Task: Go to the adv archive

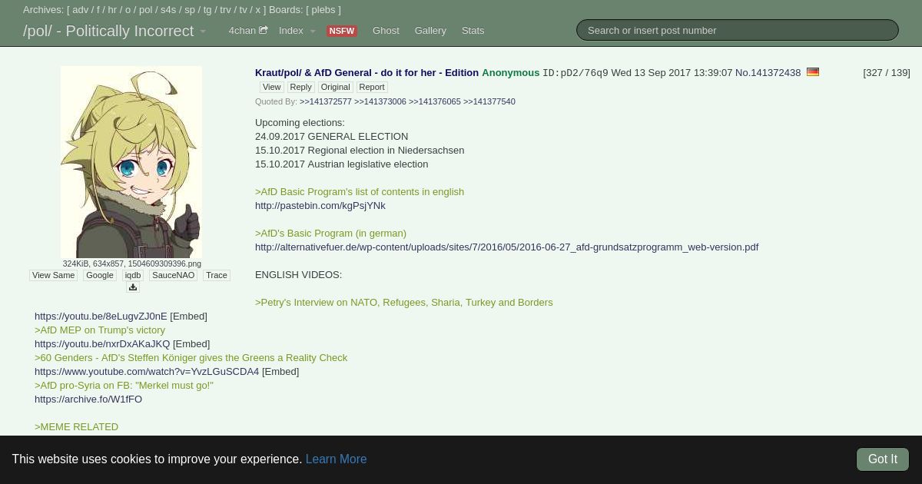Action: 81,10
